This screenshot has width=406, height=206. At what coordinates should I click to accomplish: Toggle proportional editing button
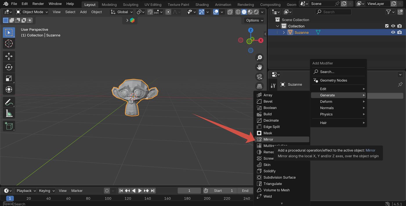pyautogui.click(x=168, y=12)
